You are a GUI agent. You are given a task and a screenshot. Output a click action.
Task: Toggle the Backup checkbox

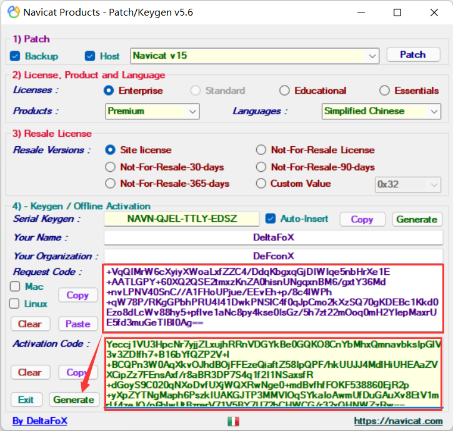pos(16,56)
